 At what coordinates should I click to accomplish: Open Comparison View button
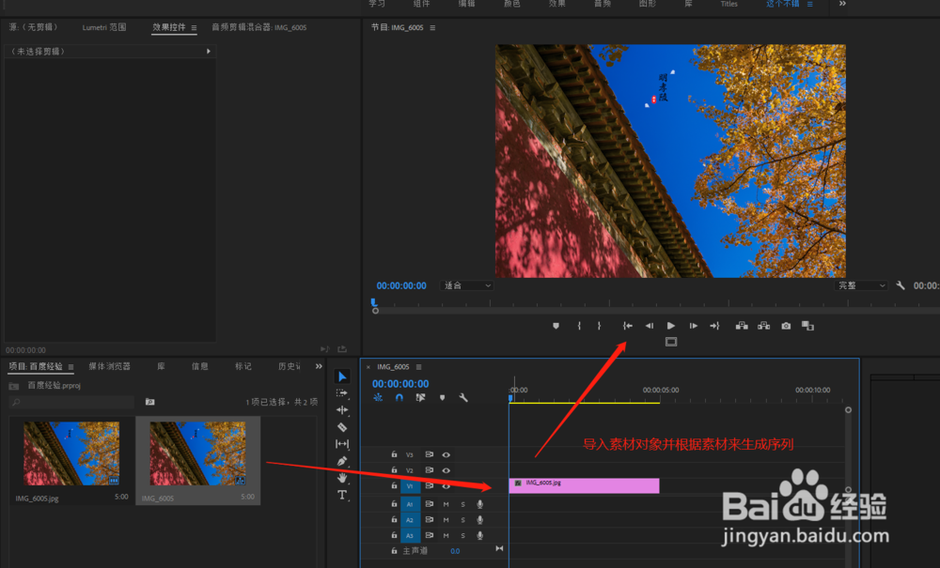click(807, 326)
